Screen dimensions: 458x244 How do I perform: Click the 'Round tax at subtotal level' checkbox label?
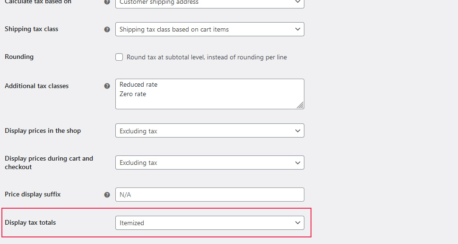coord(207,57)
